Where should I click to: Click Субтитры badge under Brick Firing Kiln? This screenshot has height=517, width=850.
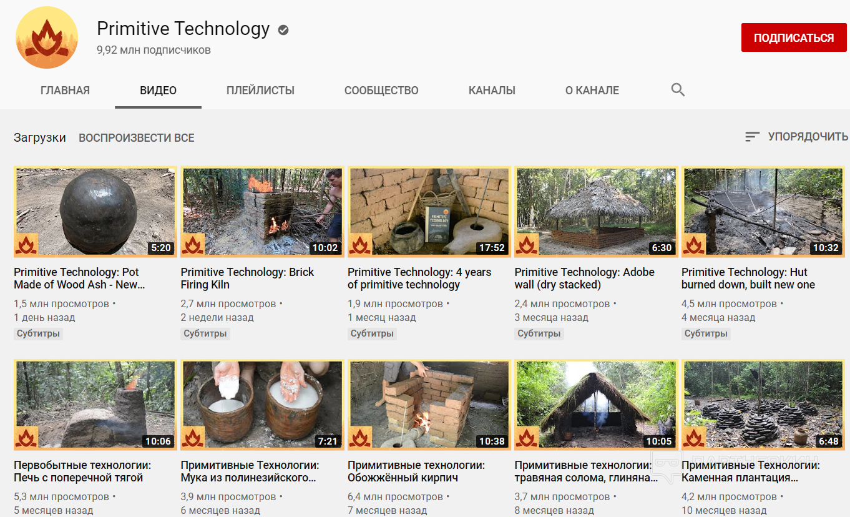(205, 333)
